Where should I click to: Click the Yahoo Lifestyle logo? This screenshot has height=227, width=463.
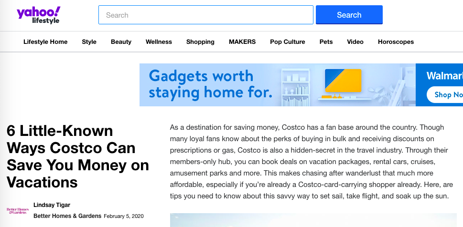click(38, 15)
